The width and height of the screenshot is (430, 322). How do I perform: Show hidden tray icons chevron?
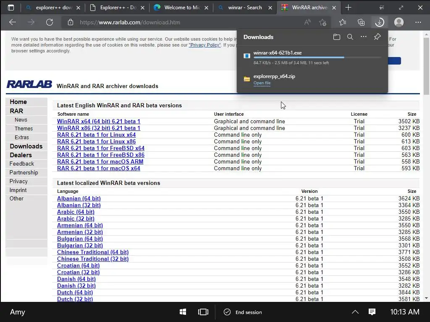355,312
